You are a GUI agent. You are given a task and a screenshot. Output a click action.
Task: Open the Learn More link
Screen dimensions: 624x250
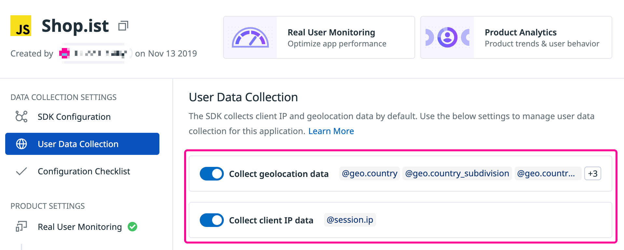[x=331, y=131]
